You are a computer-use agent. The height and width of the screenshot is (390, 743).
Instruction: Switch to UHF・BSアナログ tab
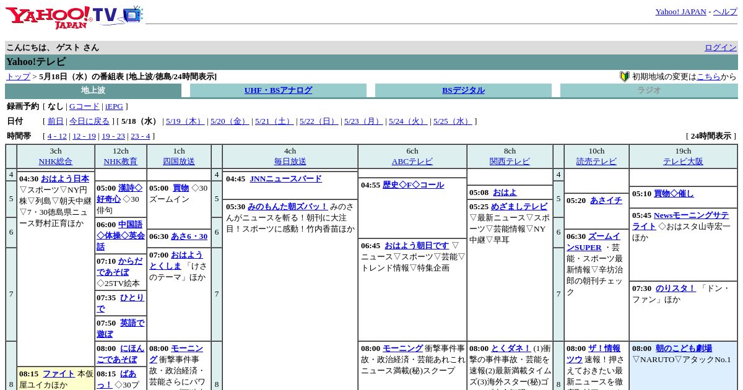pos(278,90)
